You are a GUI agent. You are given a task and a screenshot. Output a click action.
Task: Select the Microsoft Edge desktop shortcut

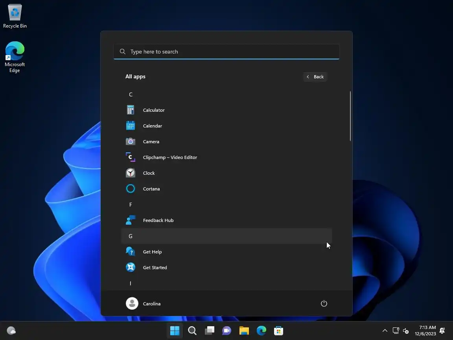tap(15, 57)
